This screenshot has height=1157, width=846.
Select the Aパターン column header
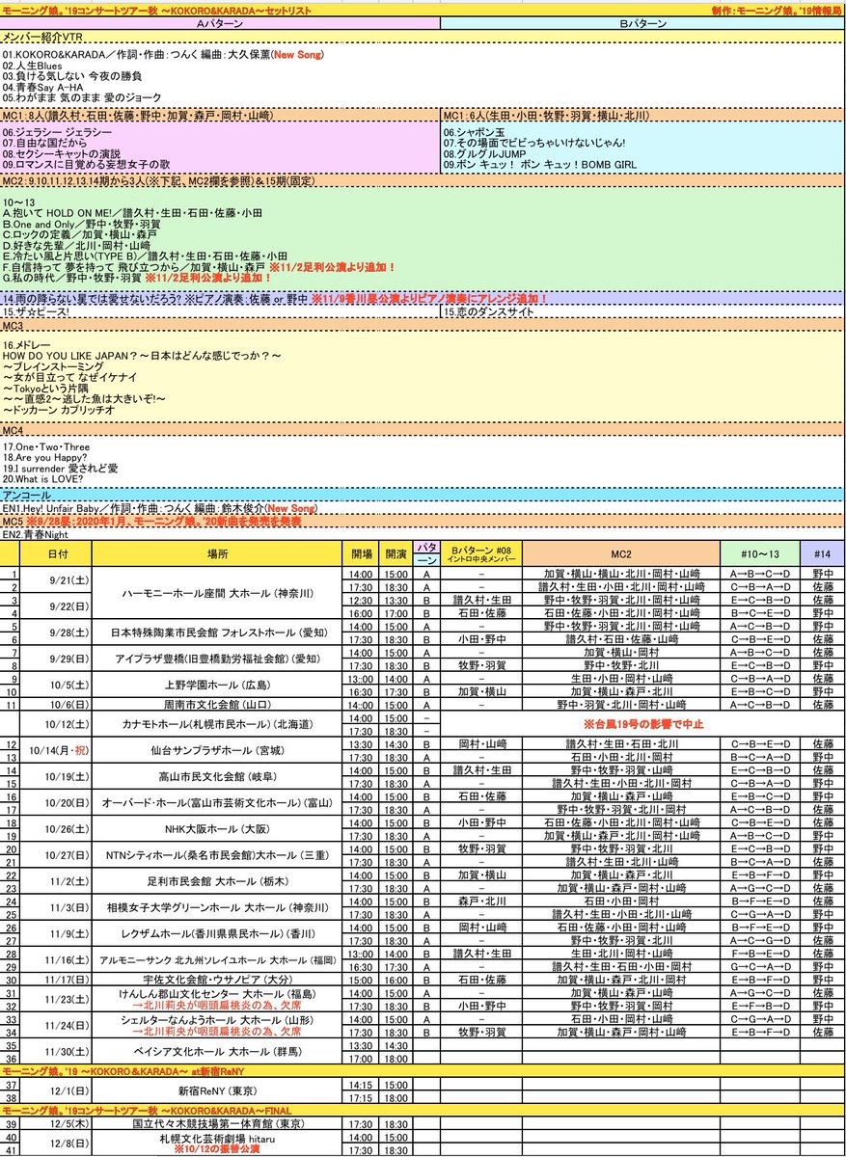(221, 21)
